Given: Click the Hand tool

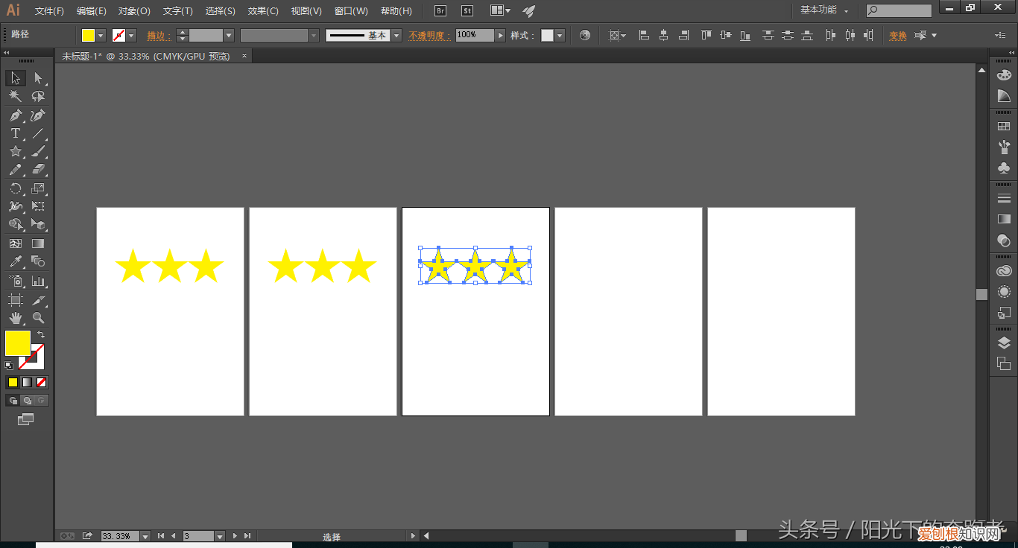Looking at the screenshot, I should click(x=15, y=318).
